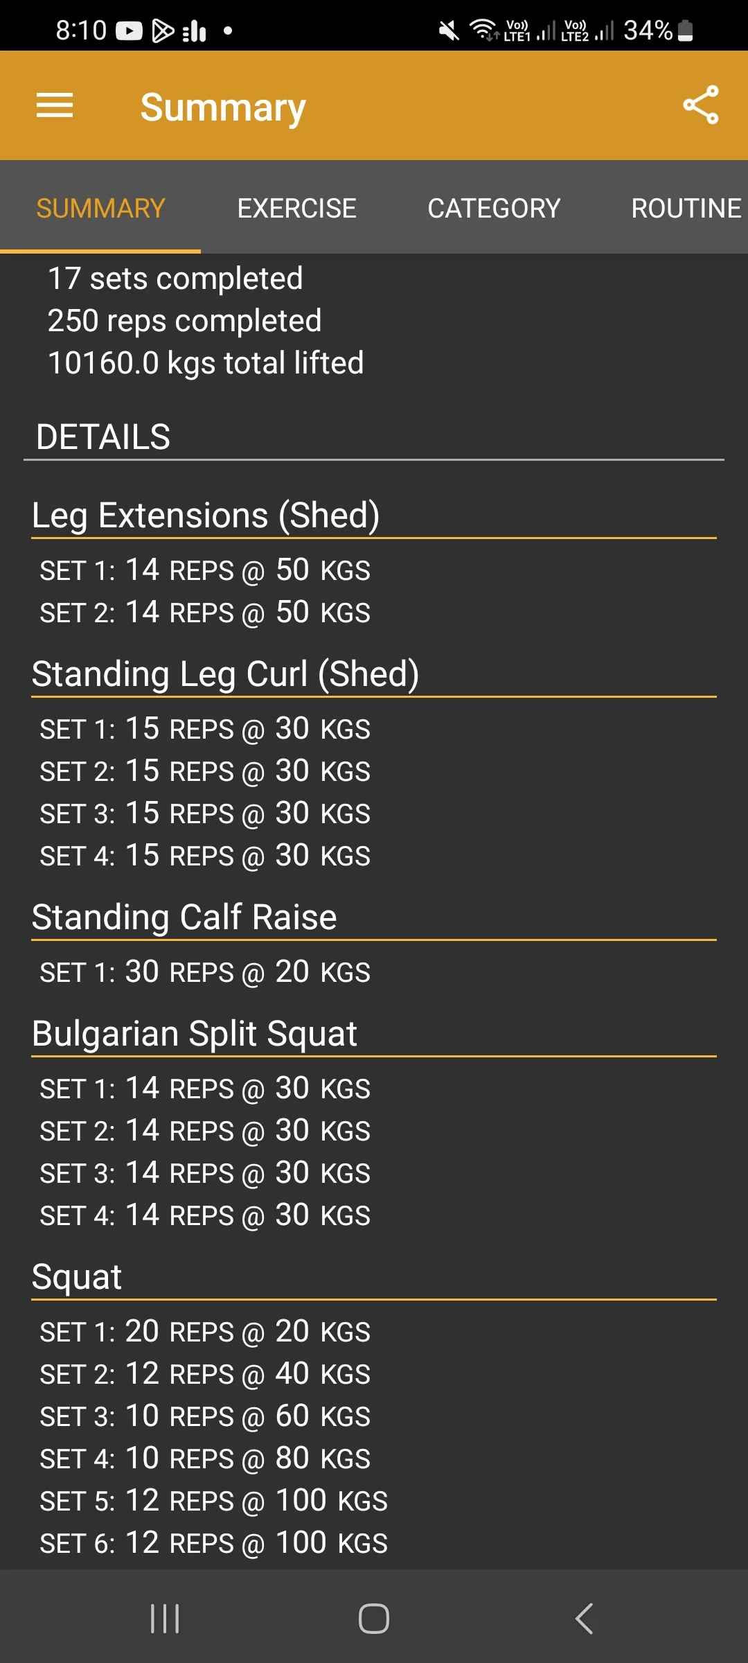
Task: Tap the share icon
Action: point(700,105)
